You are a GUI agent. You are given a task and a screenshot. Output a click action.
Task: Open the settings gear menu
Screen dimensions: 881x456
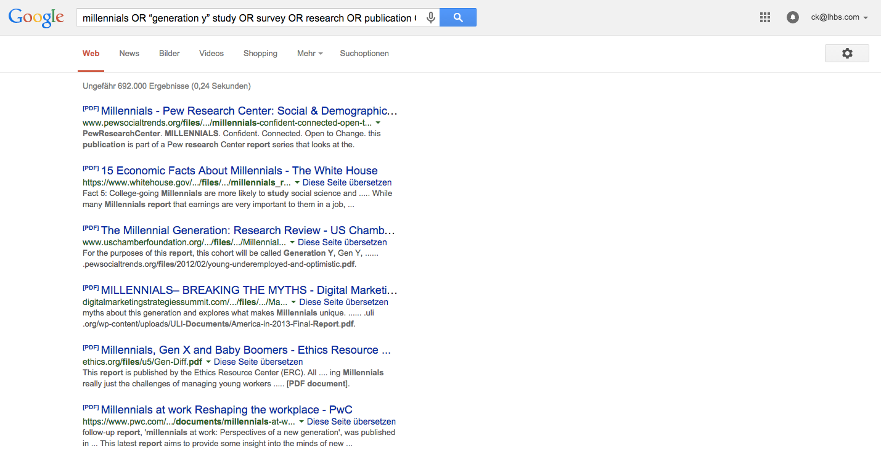coord(847,54)
